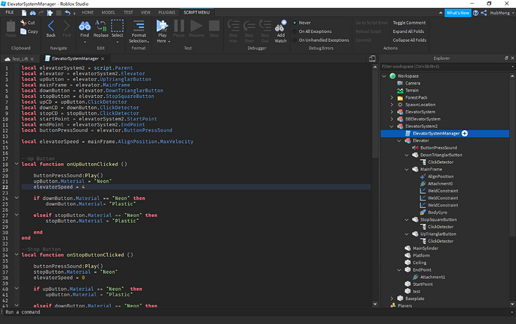Open the FILE menu
The image size is (516, 324).
point(10,13)
